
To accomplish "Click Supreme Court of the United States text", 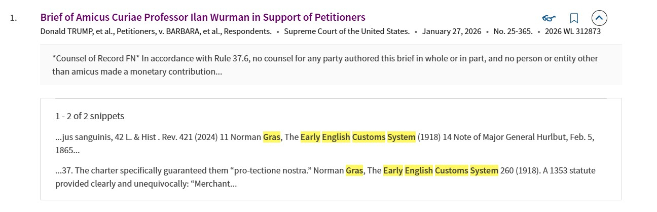I will pyautogui.click(x=347, y=31).
